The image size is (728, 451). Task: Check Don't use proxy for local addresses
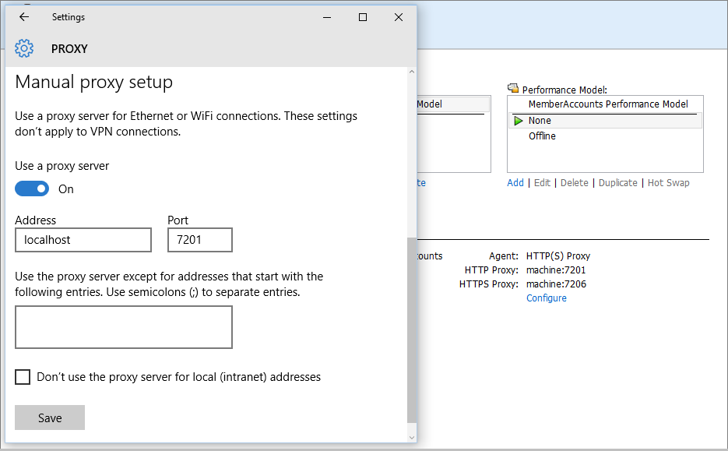point(23,377)
